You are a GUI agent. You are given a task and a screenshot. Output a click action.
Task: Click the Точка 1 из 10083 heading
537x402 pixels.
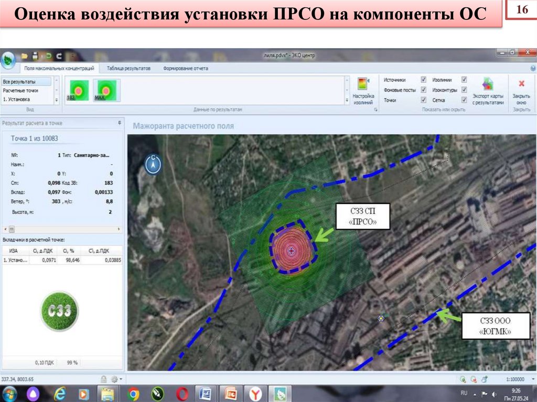pyautogui.click(x=35, y=138)
